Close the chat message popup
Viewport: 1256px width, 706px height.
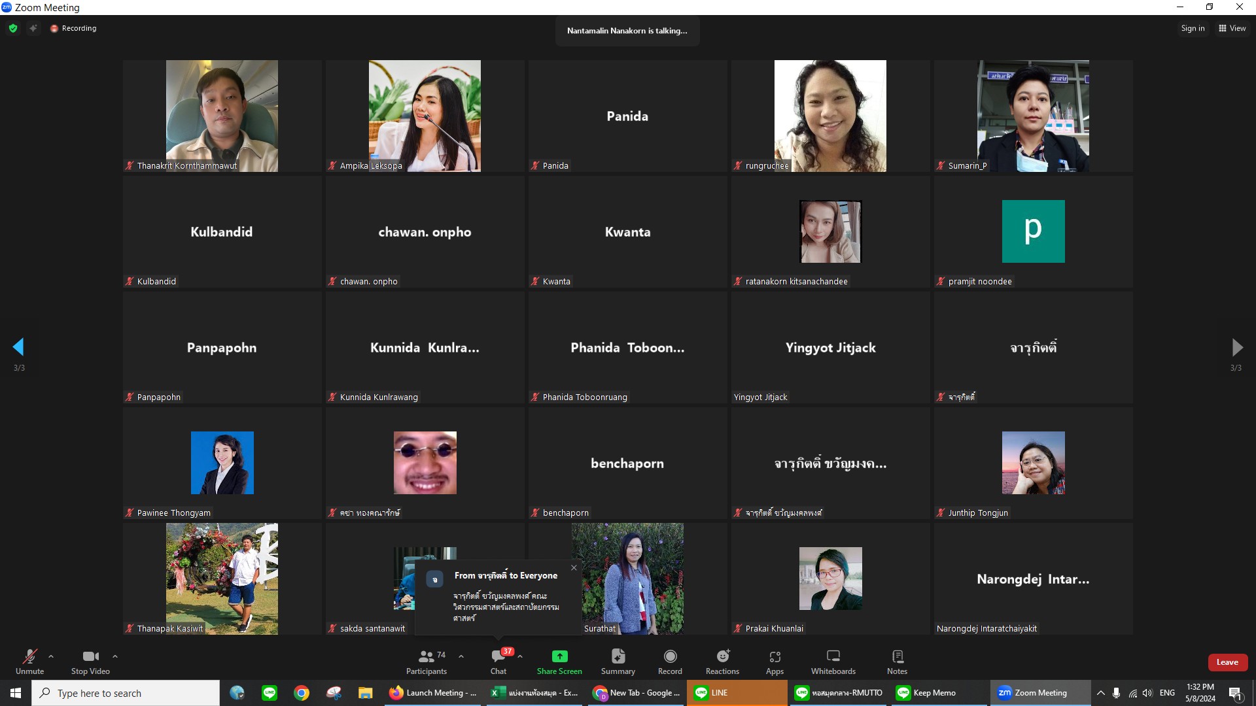point(574,567)
